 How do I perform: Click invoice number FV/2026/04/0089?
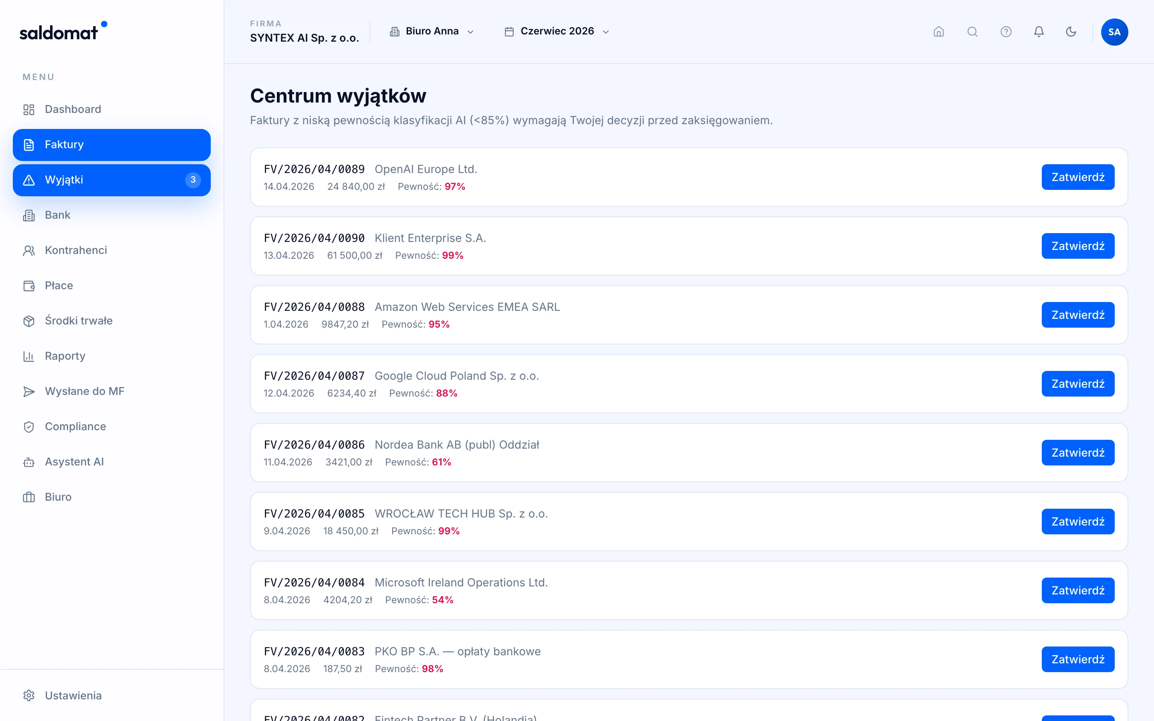pyautogui.click(x=314, y=169)
